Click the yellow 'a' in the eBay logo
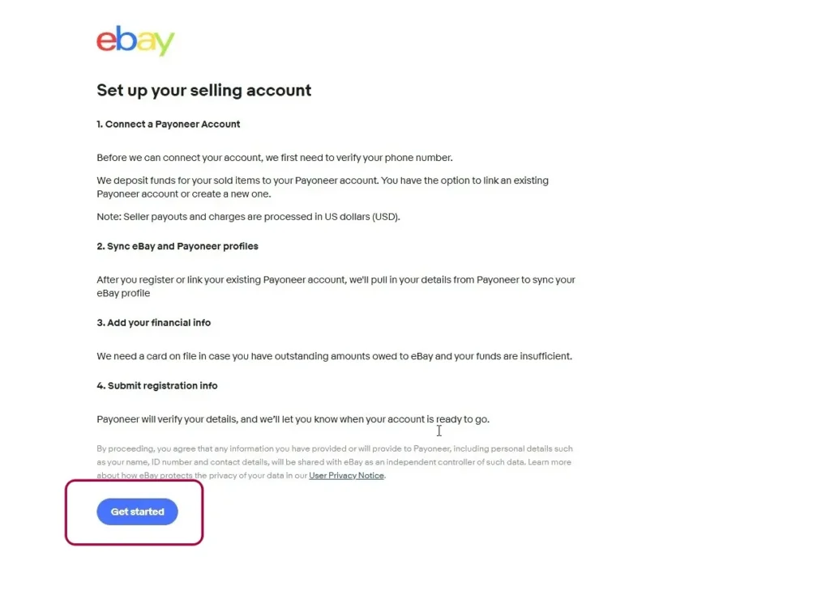830x607 pixels. (145, 41)
